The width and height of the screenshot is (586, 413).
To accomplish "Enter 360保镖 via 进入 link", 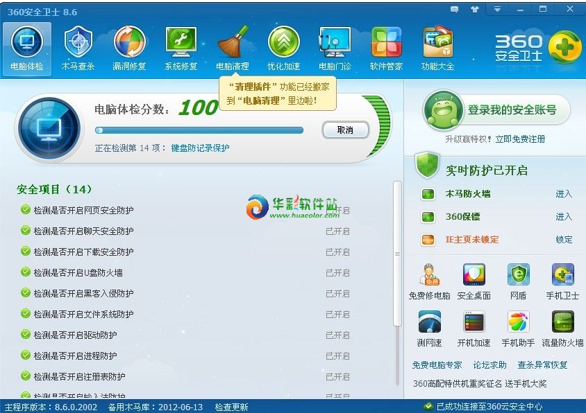I will 564,217.
